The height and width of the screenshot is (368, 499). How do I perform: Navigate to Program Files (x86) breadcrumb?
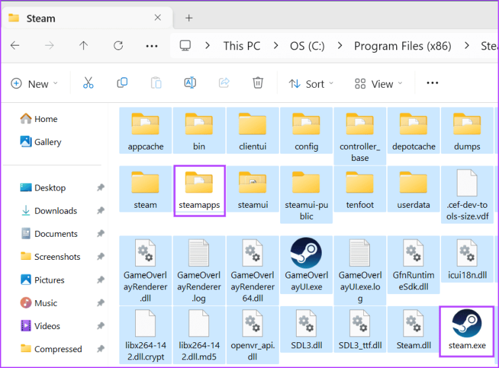403,46
